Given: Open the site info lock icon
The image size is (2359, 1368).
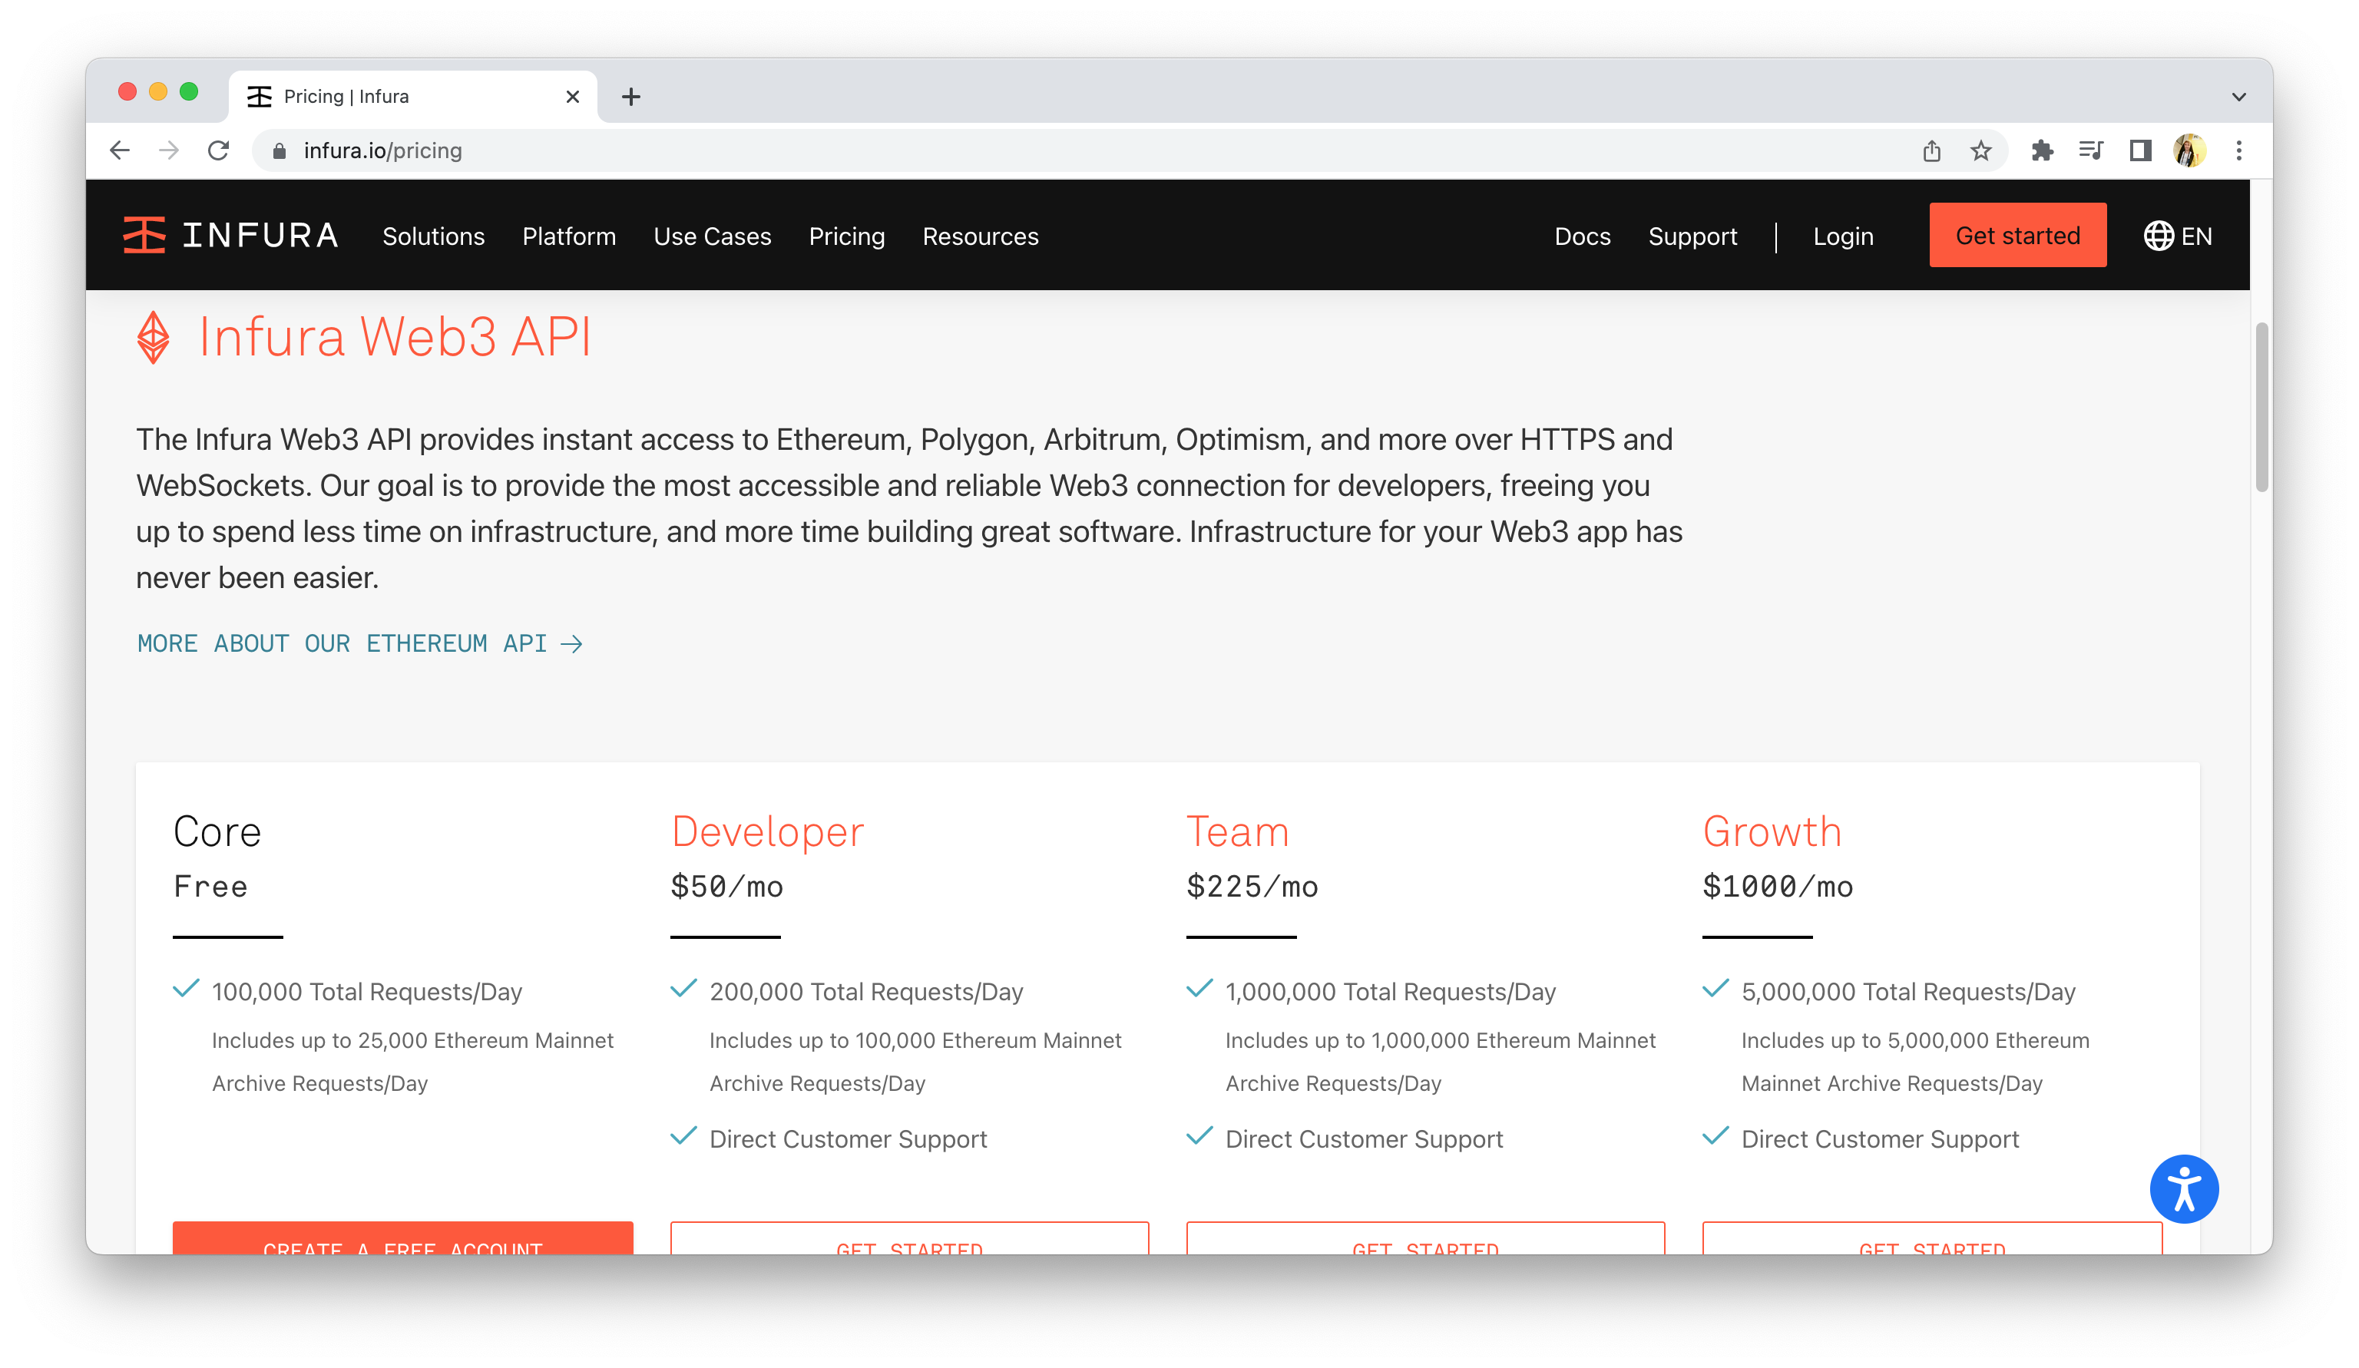Looking at the screenshot, I should 279,150.
